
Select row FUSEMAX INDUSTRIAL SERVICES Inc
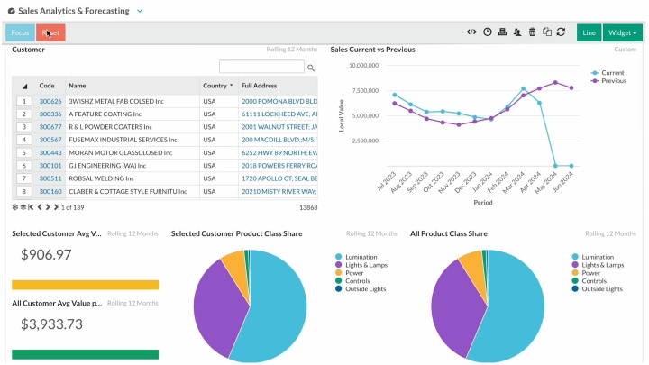pos(165,140)
